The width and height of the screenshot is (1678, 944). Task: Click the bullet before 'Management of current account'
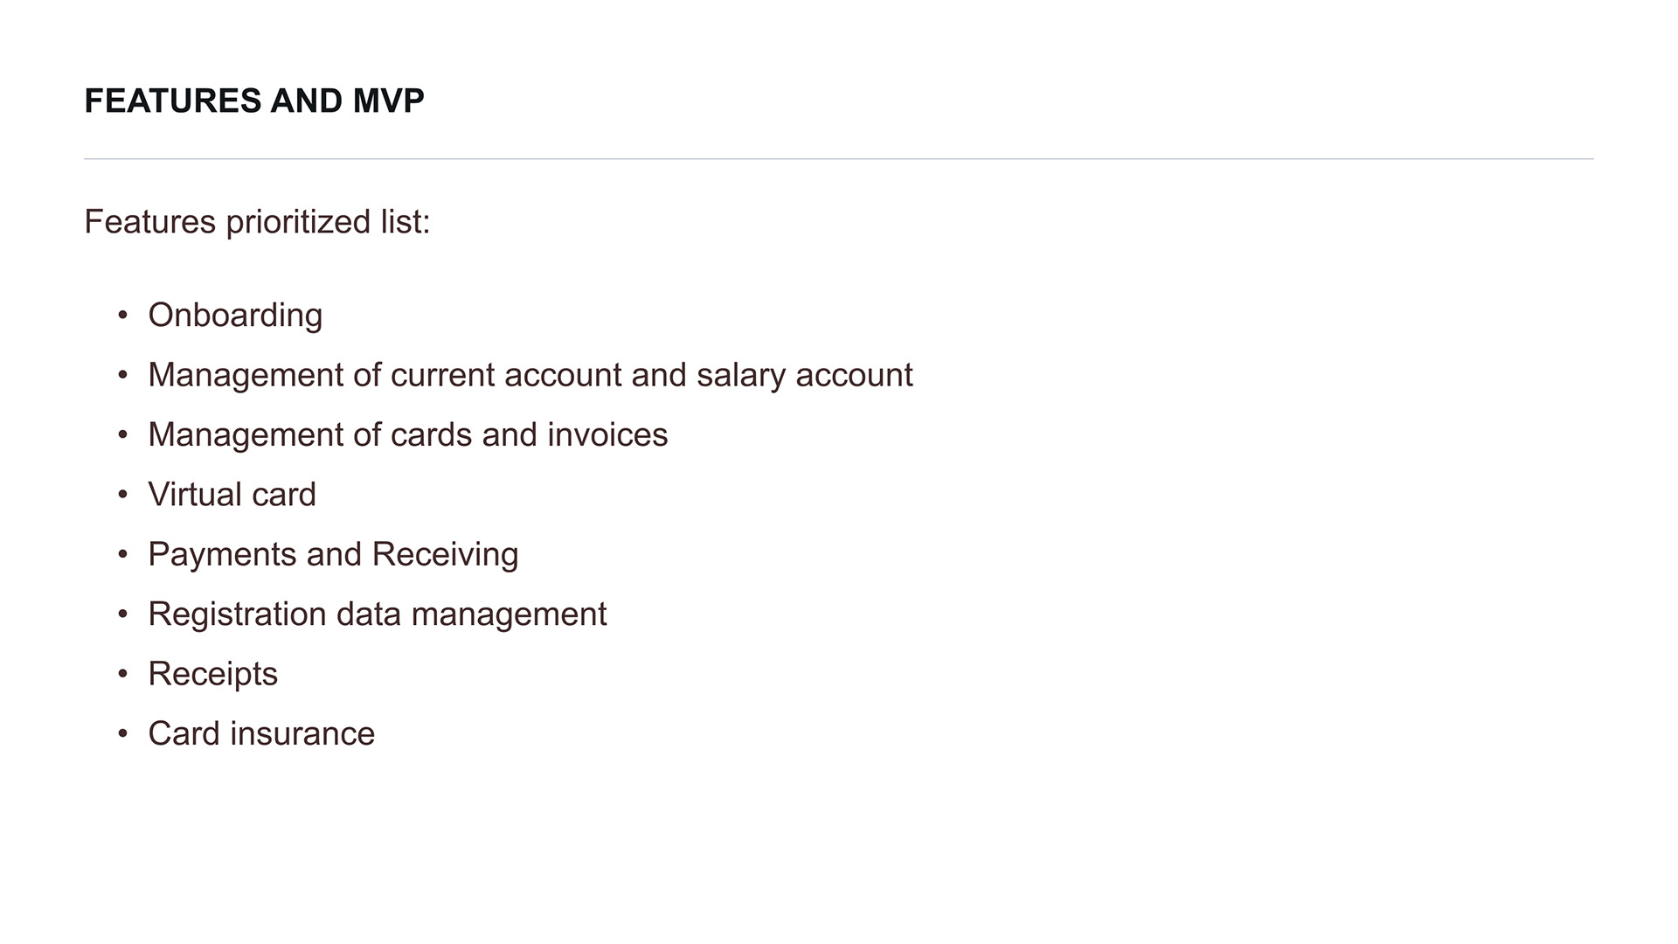tap(123, 375)
